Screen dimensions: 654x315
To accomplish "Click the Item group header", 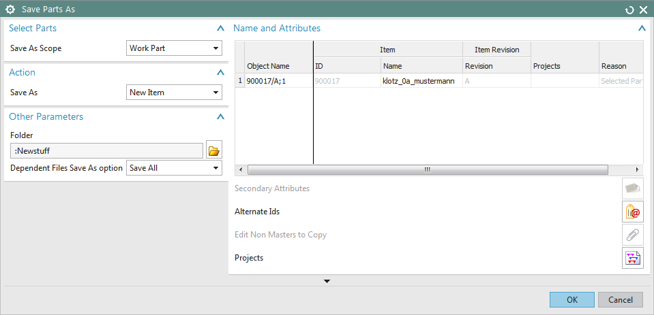I will (388, 50).
